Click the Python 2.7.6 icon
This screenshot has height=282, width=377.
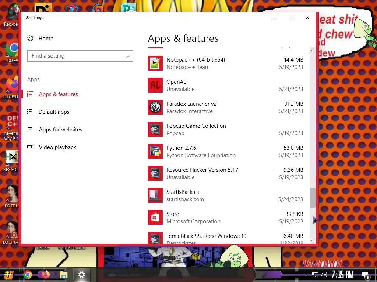point(155,152)
